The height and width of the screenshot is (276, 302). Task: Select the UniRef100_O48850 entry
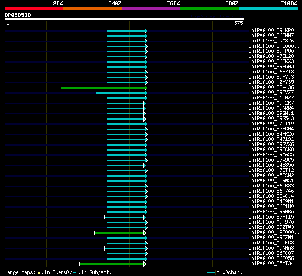point(271,165)
